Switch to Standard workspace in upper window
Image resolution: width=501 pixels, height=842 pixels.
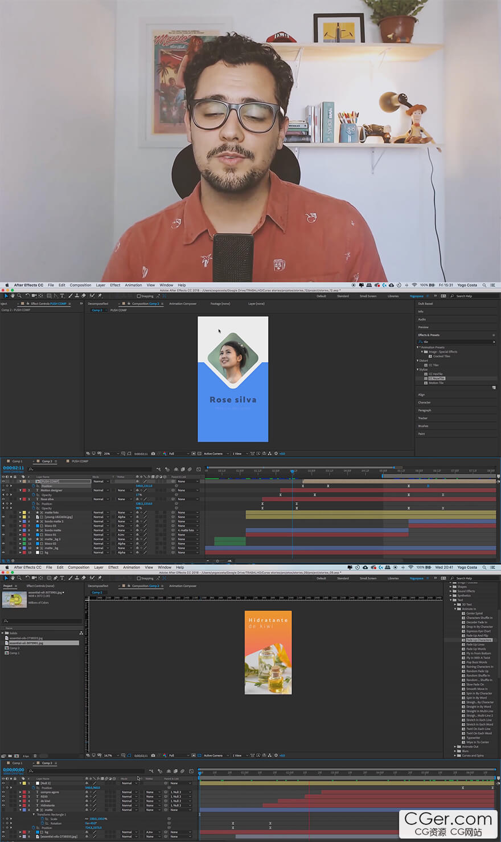coord(343,296)
